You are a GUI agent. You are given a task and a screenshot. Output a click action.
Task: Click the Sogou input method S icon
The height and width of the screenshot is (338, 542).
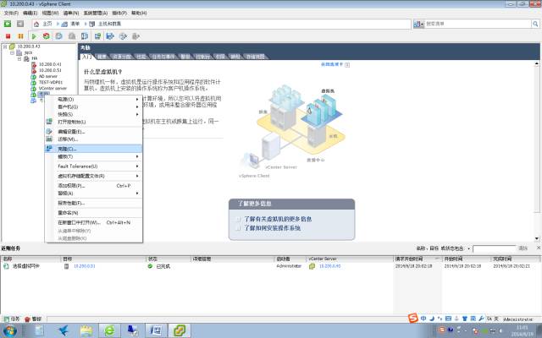click(x=413, y=318)
